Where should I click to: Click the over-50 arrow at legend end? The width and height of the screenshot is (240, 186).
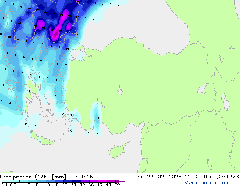click(x=120, y=181)
